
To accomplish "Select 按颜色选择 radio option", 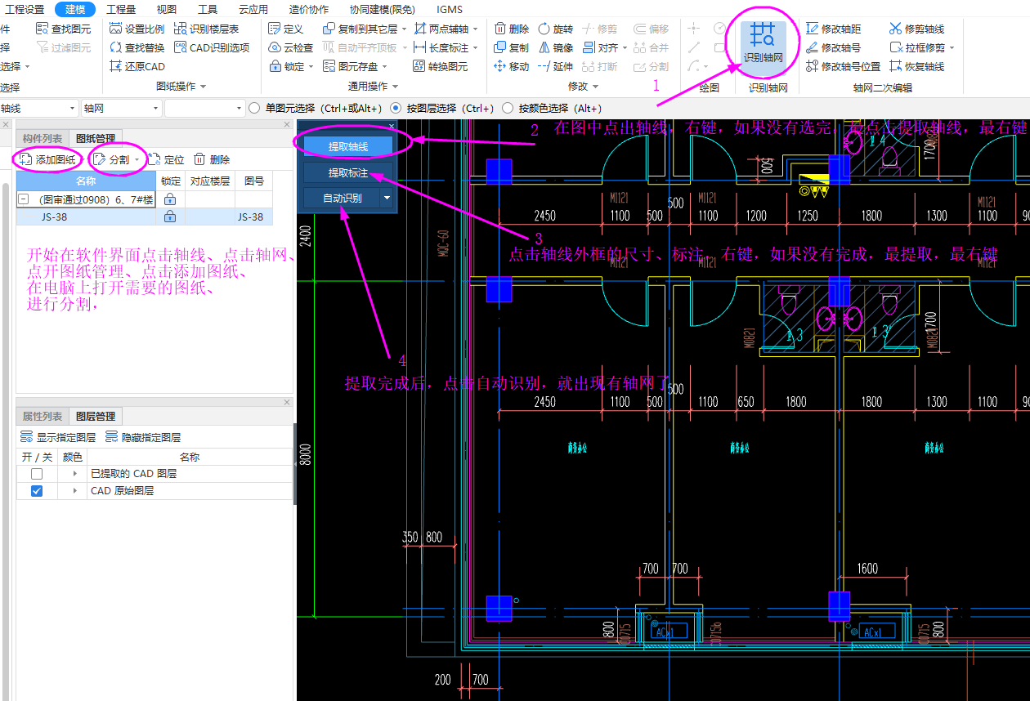I will [508, 108].
